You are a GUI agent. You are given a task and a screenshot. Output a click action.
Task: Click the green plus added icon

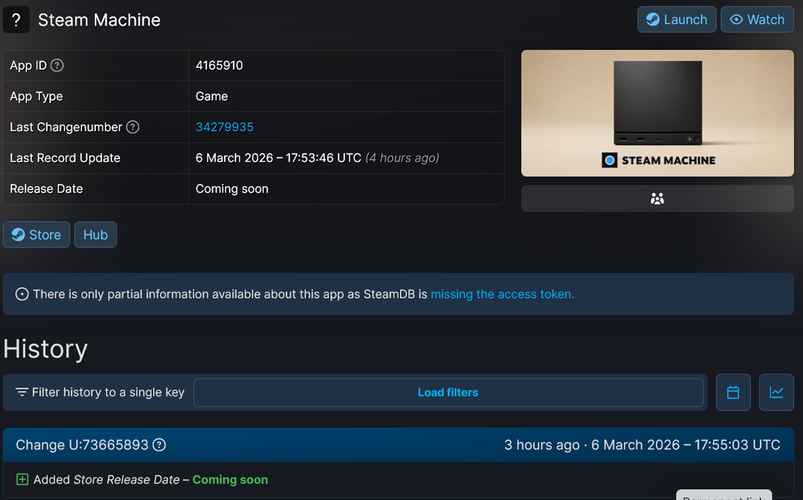click(22, 480)
